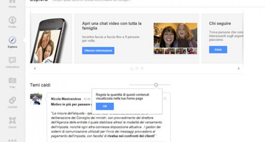Click the 'Chi seguire' card heading
Screen dimensions: 265x142
220,23
